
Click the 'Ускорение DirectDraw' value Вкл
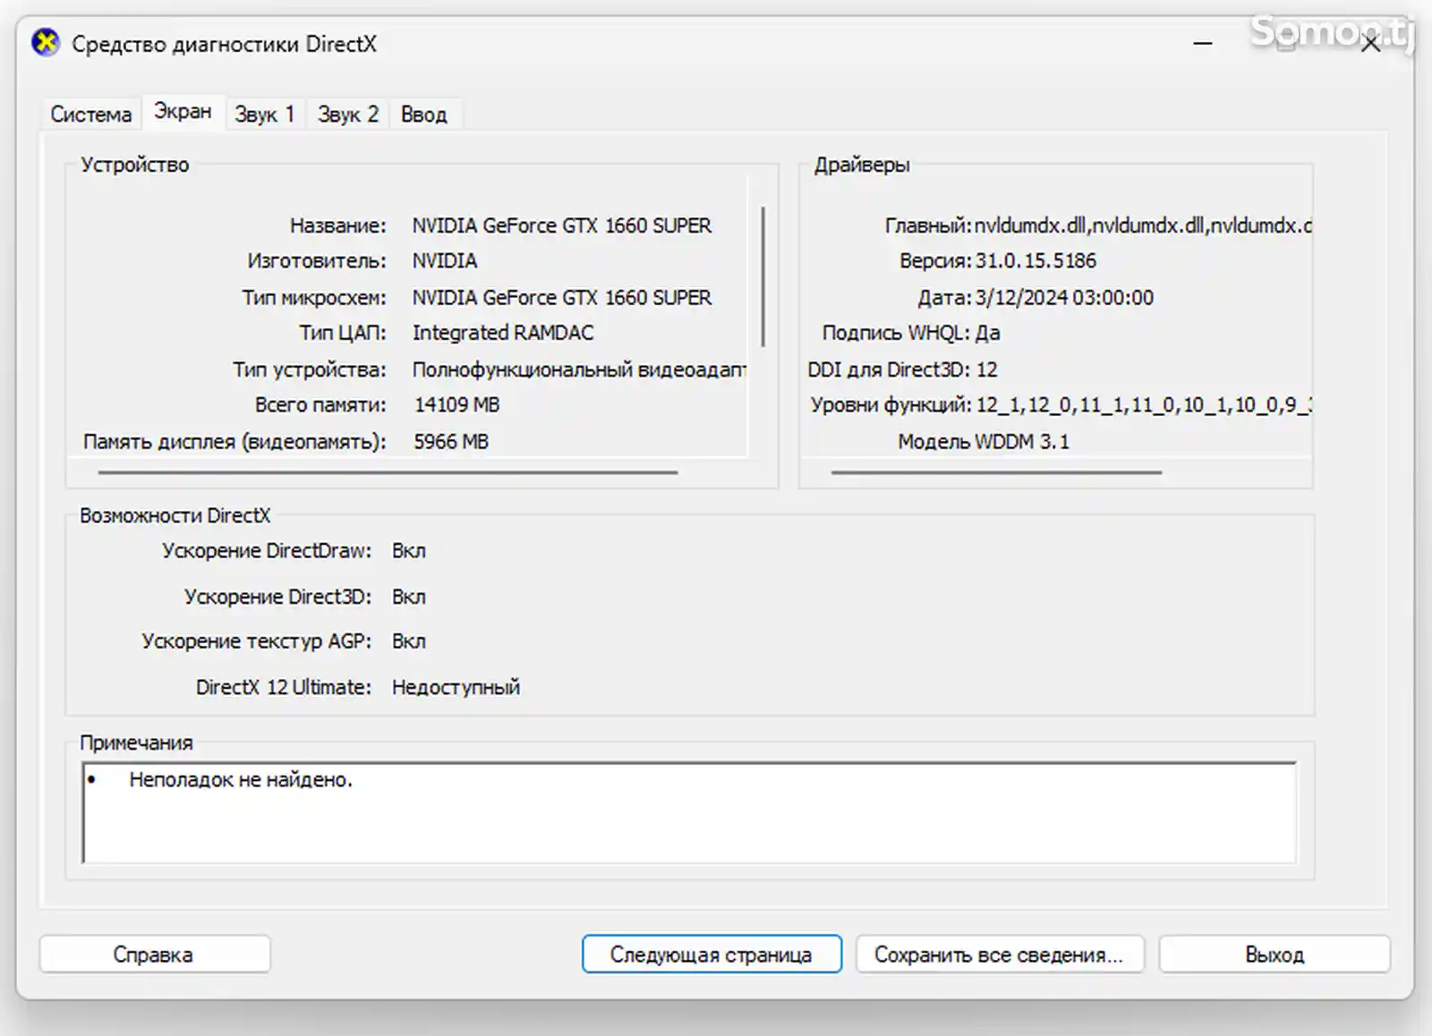(x=409, y=551)
